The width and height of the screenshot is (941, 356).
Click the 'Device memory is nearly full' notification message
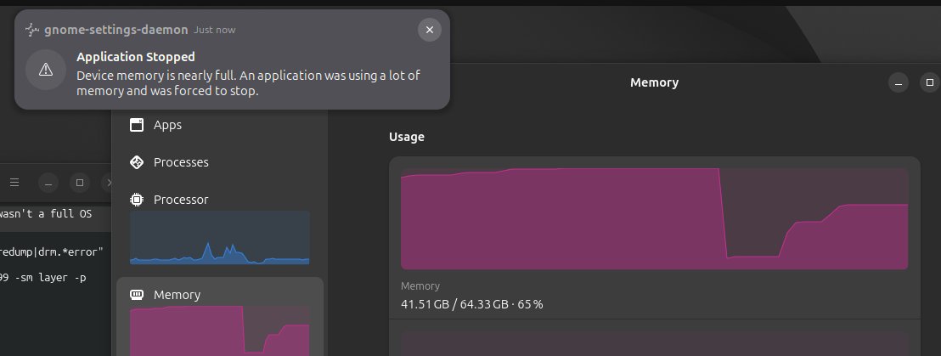249,83
